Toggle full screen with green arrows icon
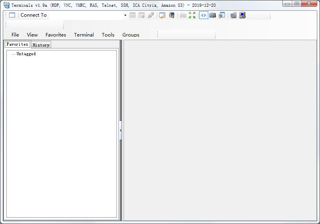Image resolution: width=320 pixels, height=224 pixels. click(x=192, y=15)
